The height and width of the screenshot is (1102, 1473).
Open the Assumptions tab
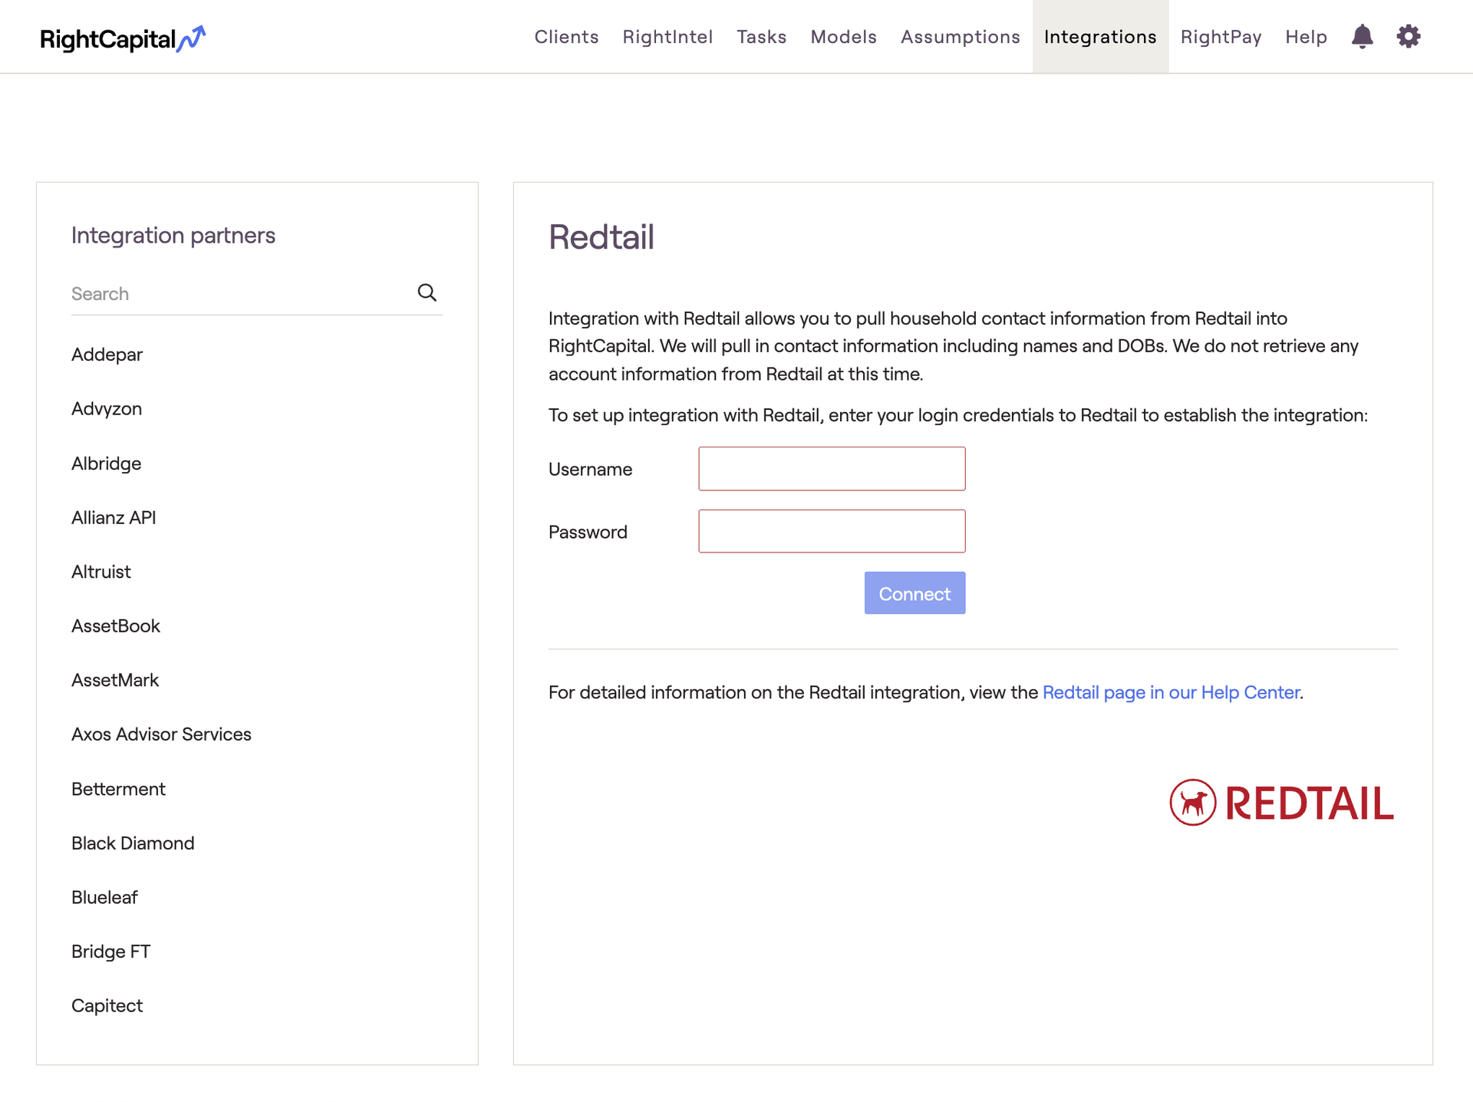[961, 37]
